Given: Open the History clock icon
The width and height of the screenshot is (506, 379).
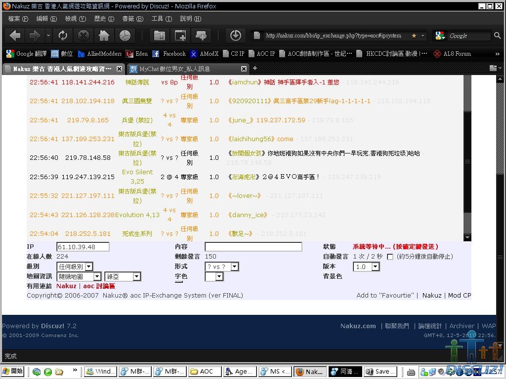Looking at the screenshot, I should click(125, 36).
